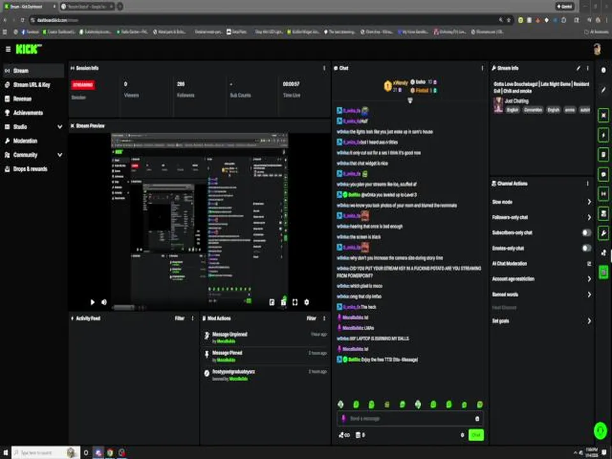Switch to the second browser tab
Screen dimensions: 612x459
point(87,6)
